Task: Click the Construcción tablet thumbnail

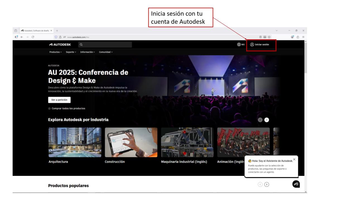Action: tap(131, 142)
